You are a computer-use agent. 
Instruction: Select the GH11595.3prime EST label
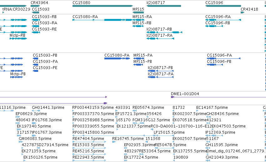click(222, 145)
